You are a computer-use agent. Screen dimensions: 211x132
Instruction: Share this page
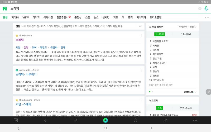pos(165,120)
